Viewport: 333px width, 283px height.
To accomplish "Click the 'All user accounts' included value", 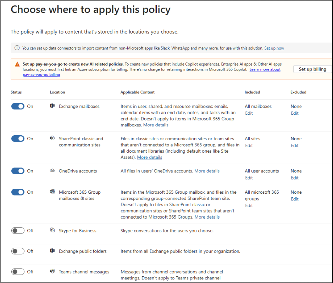I will pos(262,171).
